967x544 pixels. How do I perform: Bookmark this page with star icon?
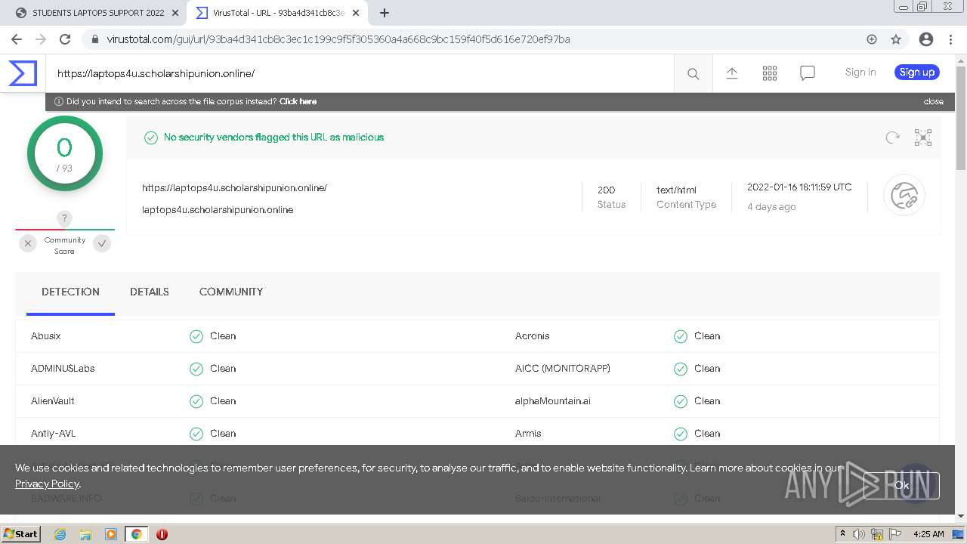(x=896, y=39)
